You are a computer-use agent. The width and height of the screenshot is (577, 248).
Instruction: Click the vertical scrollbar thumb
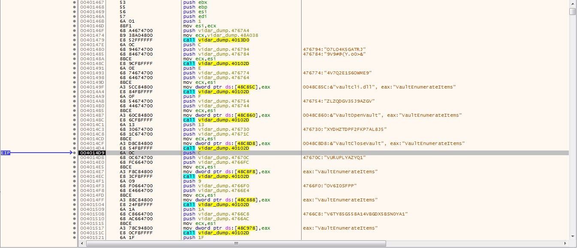(x=573, y=11)
